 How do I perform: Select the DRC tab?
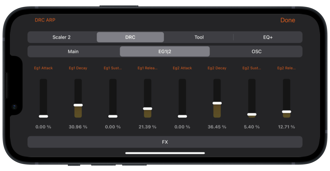coord(130,37)
